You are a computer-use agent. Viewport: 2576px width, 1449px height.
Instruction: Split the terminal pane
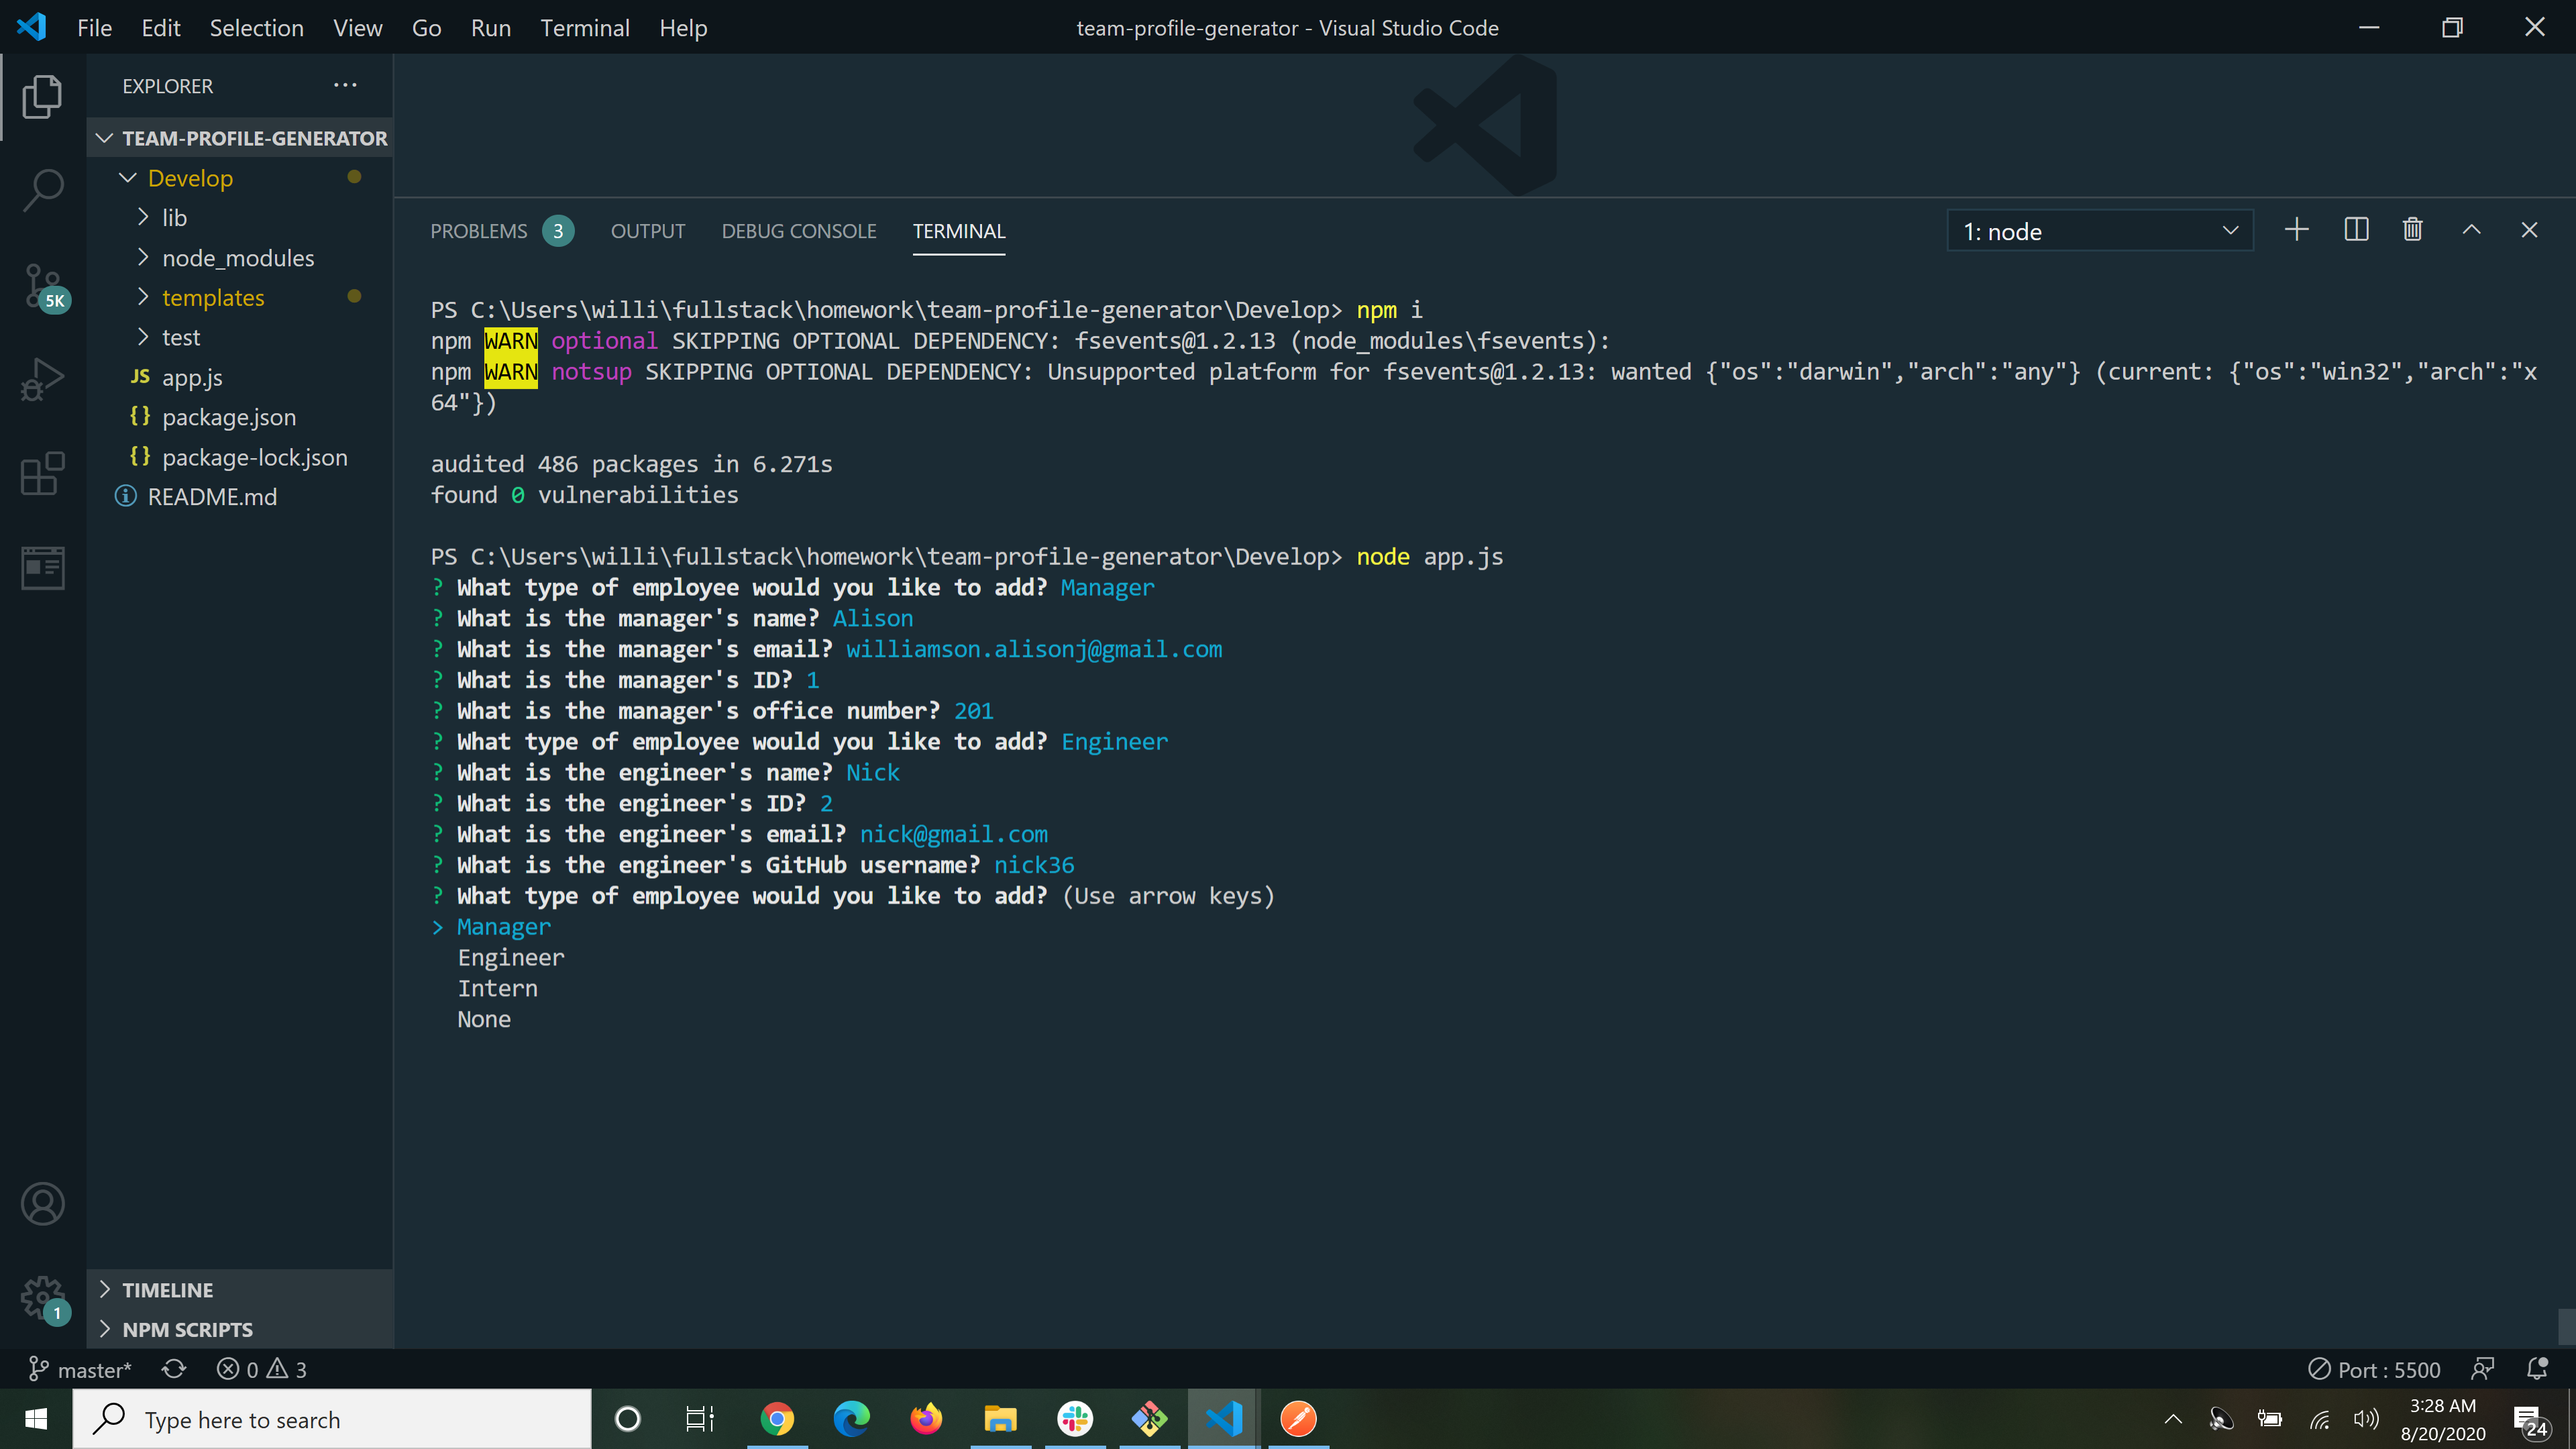pyautogui.click(x=2356, y=229)
